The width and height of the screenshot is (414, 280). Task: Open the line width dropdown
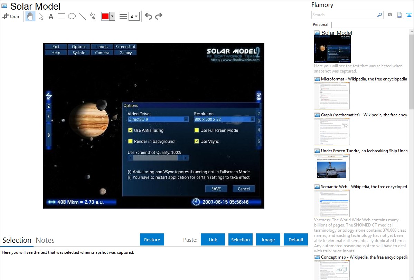[134, 16]
